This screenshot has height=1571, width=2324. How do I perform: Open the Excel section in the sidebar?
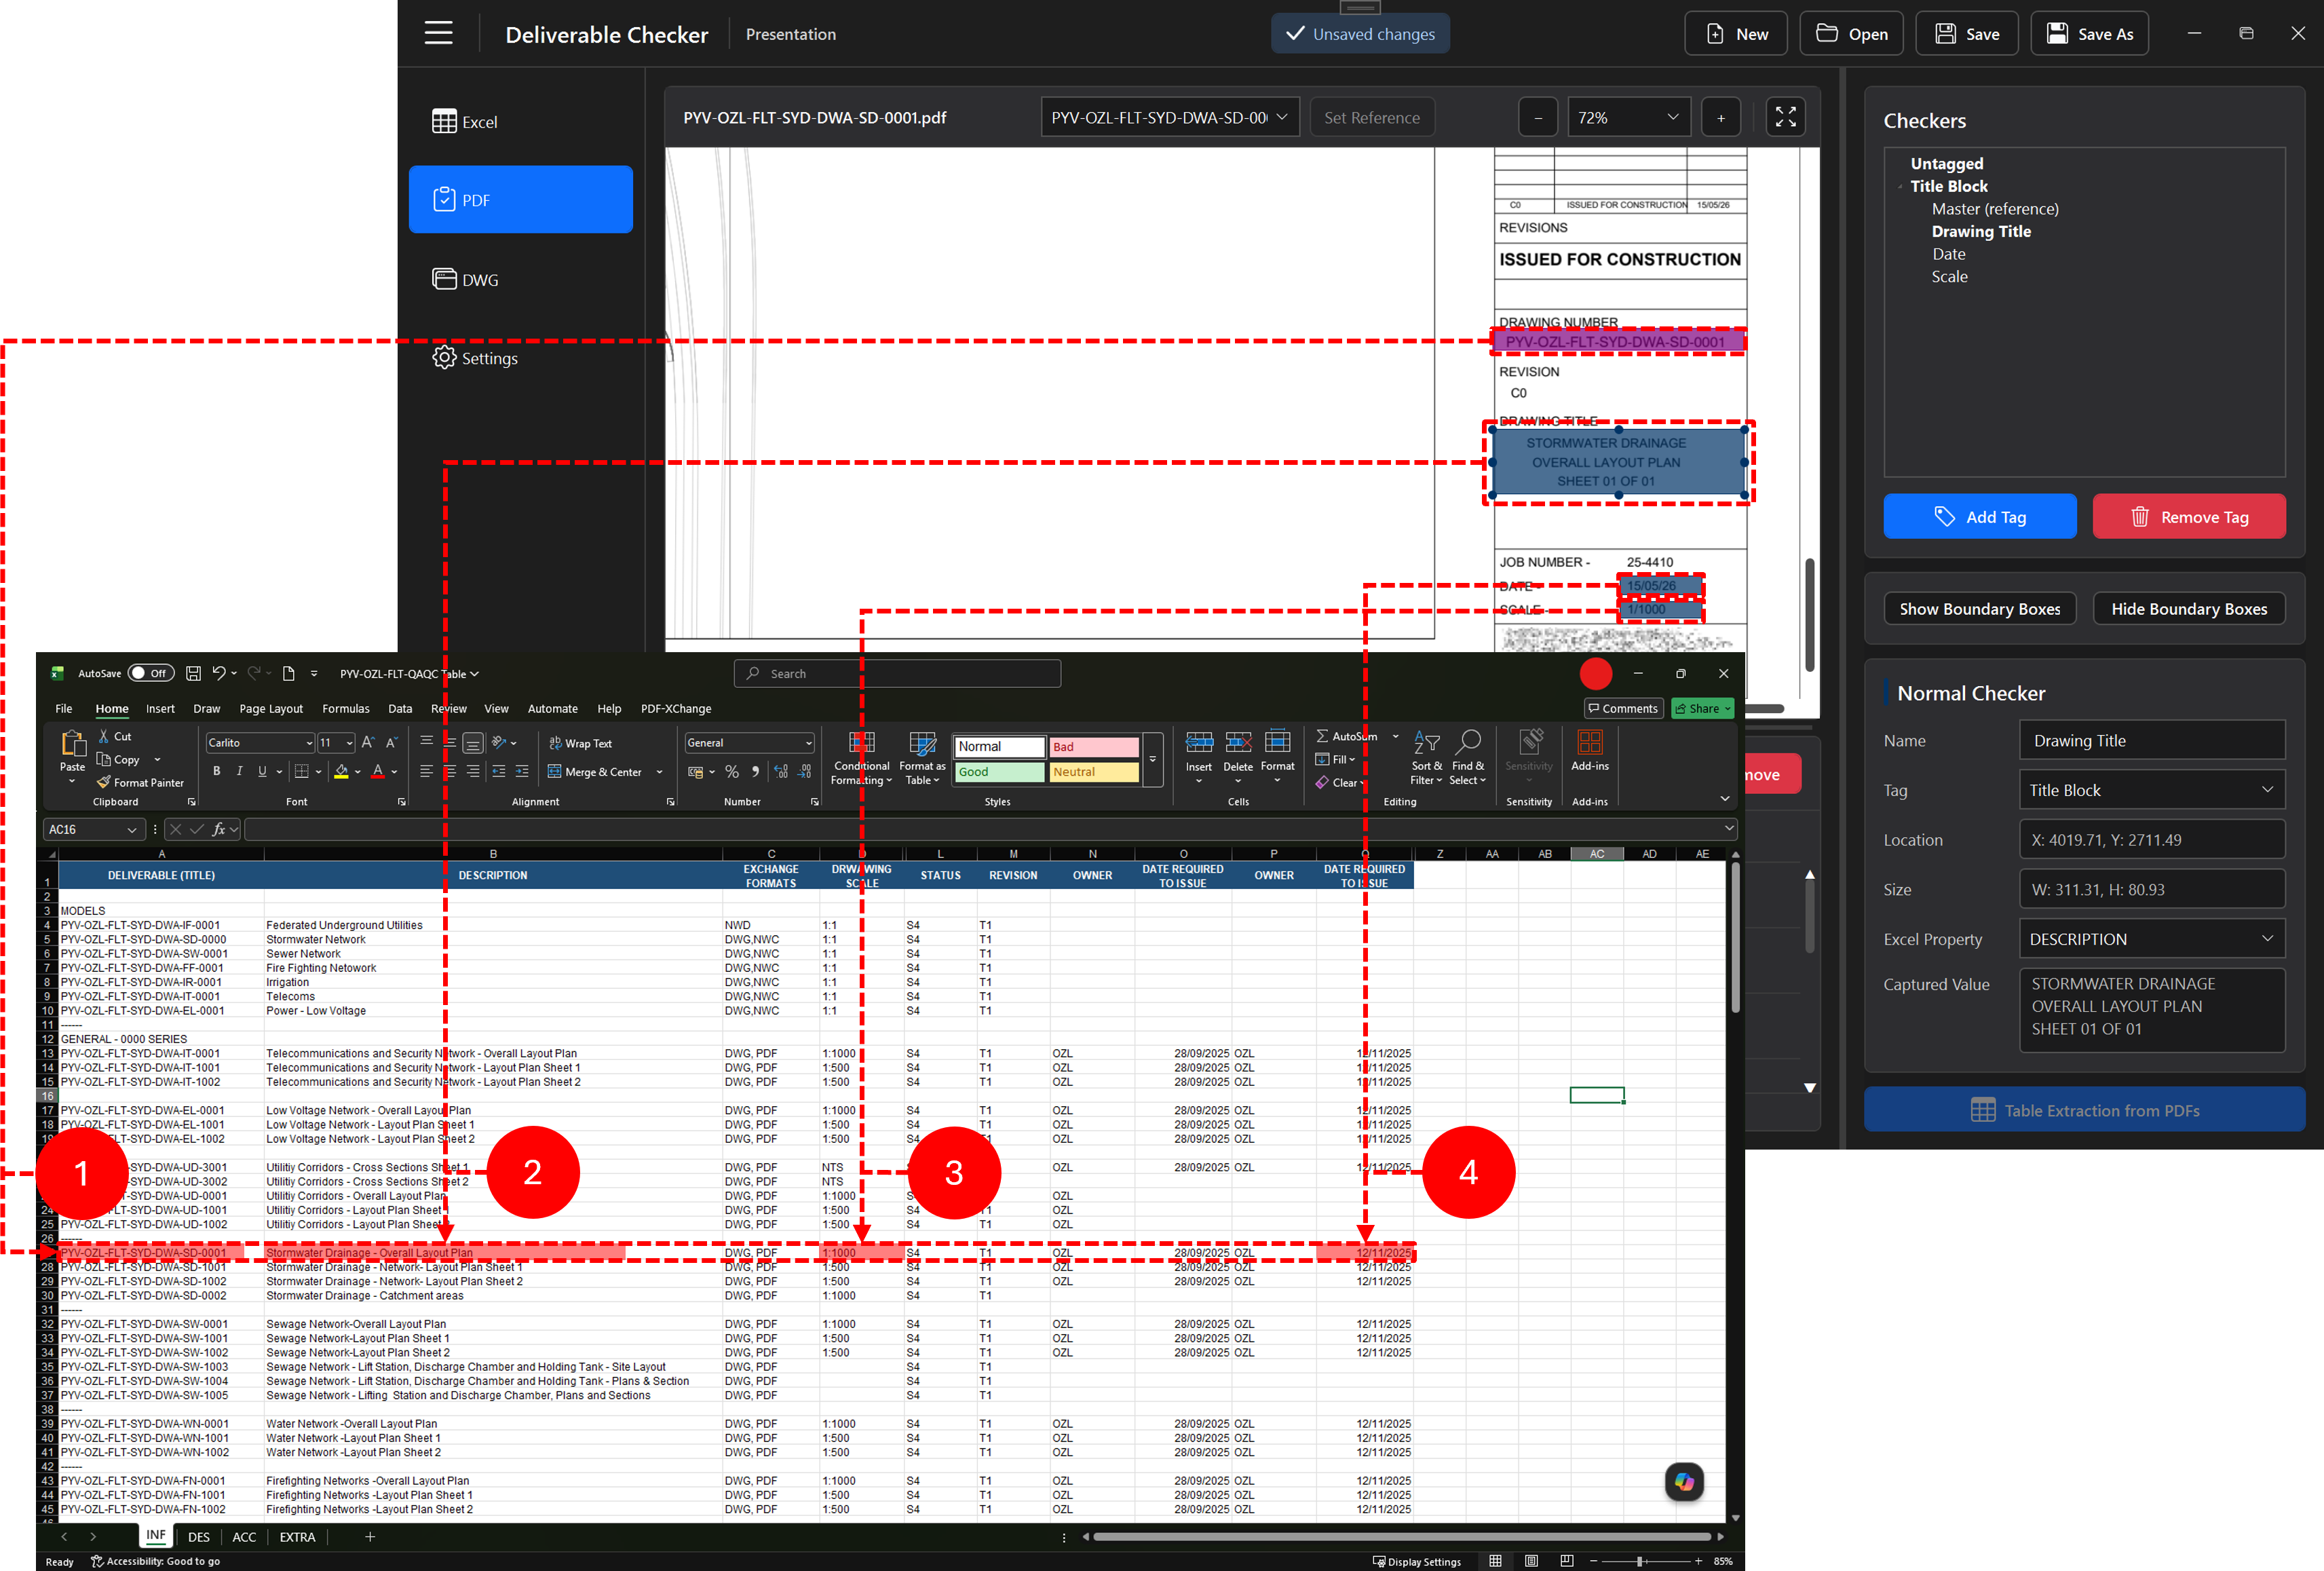(x=520, y=122)
